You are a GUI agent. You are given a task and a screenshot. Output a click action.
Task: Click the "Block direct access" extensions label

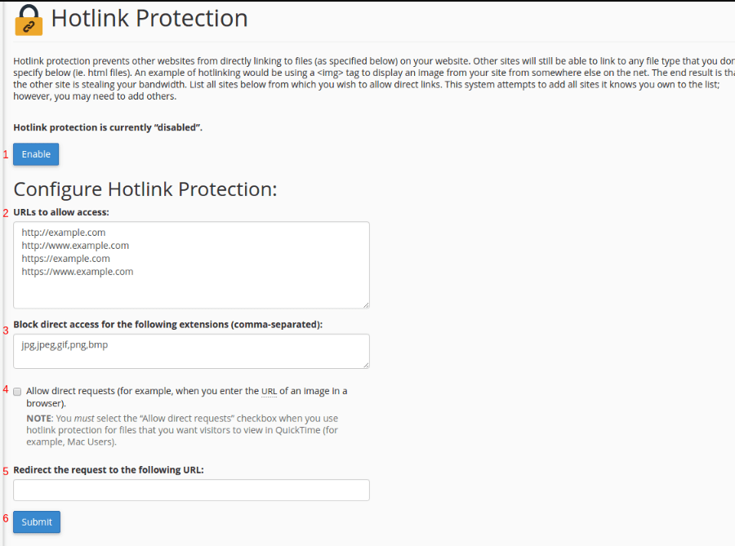(x=167, y=325)
